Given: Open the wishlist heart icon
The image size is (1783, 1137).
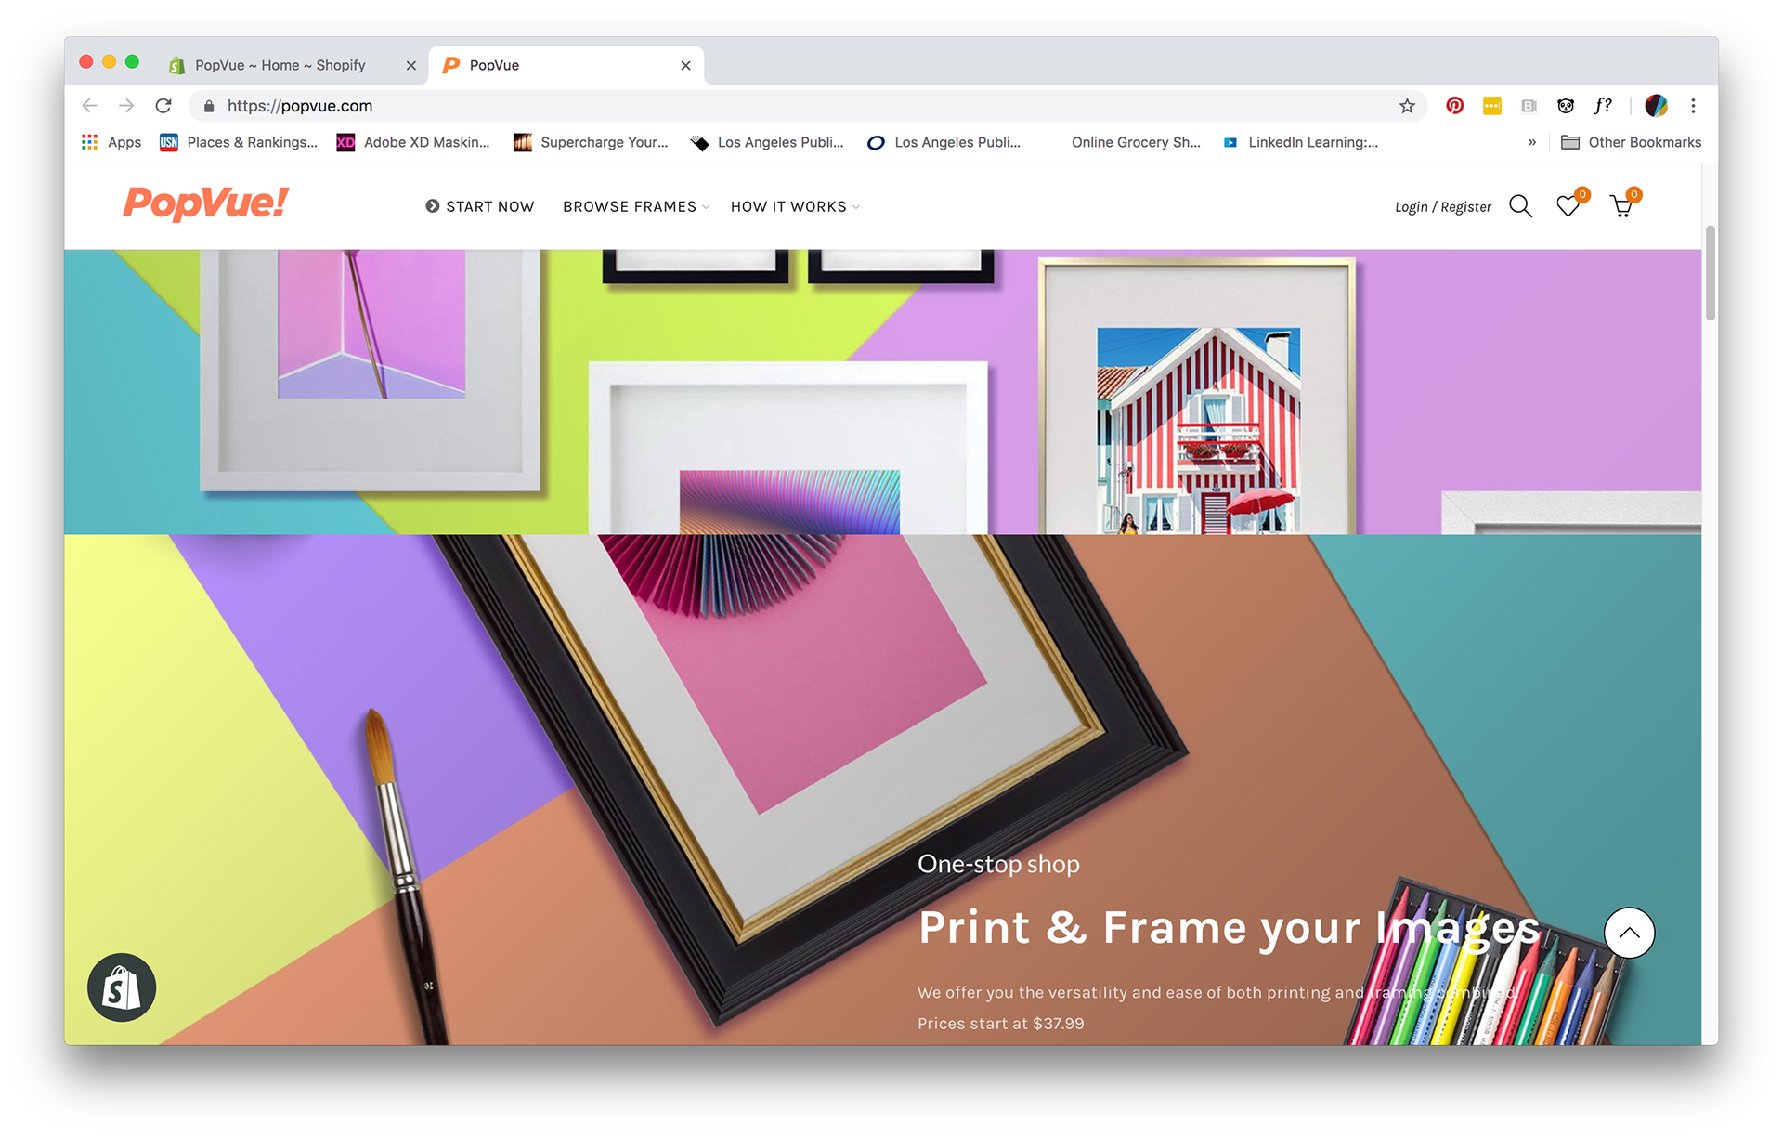Looking at the screenshot, I should coord(1570,204).
